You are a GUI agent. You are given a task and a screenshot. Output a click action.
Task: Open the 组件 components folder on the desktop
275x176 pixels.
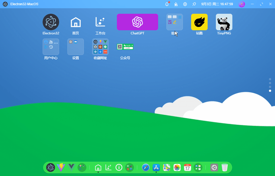coord(175,22)
